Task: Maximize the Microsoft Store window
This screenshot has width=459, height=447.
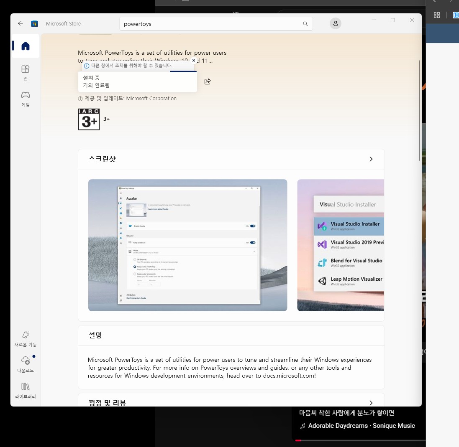Action: (393, 20)
